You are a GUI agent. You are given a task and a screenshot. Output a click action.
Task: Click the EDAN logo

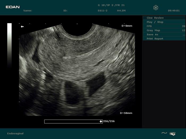[x=13, y=7]
